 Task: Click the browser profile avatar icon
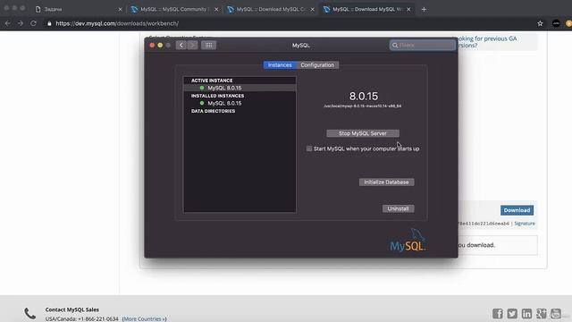pyautogui.click(x=556, y=23)
